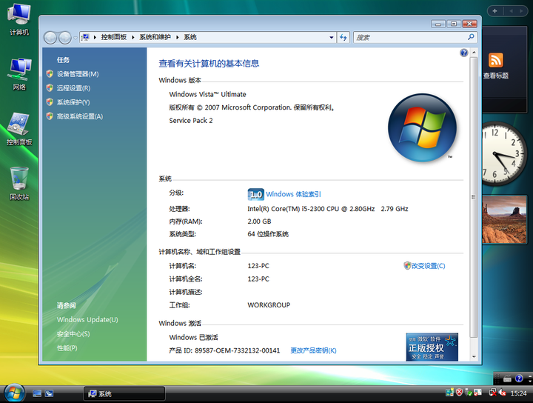Click the red shield security alert tray icon
533x403 pixels.
[459, 393]
